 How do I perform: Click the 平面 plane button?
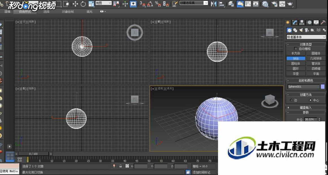tap(316, 74)
